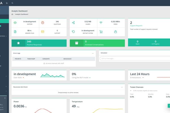Screen dimensions: 170x113
Task: Click the restart system refresh icon
Action: 73,32
